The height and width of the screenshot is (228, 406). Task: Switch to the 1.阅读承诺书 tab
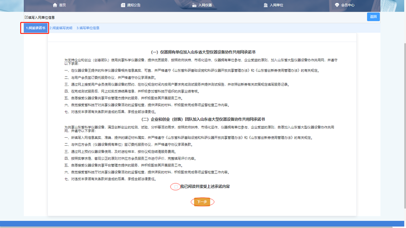pos(36,28)
